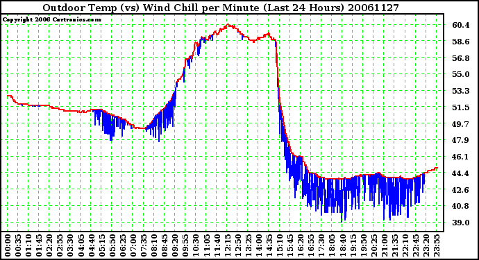Click the 46.1 y-axis label
The height and width of the screenshot is (260, 479).
(x=461, y=157)
